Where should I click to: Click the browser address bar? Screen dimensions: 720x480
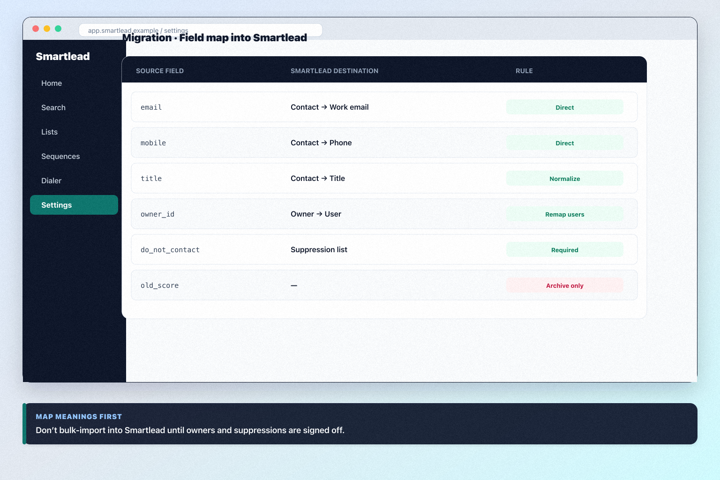tap(201, 30)
